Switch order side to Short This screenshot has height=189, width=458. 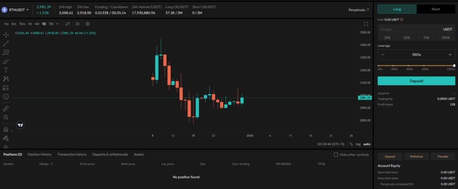[436, 9]
